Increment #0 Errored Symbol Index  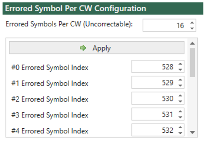(x=180, y=64)
